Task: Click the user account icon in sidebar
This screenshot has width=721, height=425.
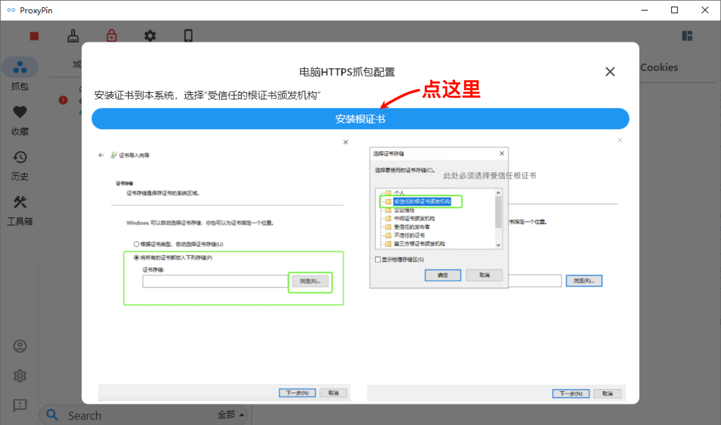Action: 20,346
